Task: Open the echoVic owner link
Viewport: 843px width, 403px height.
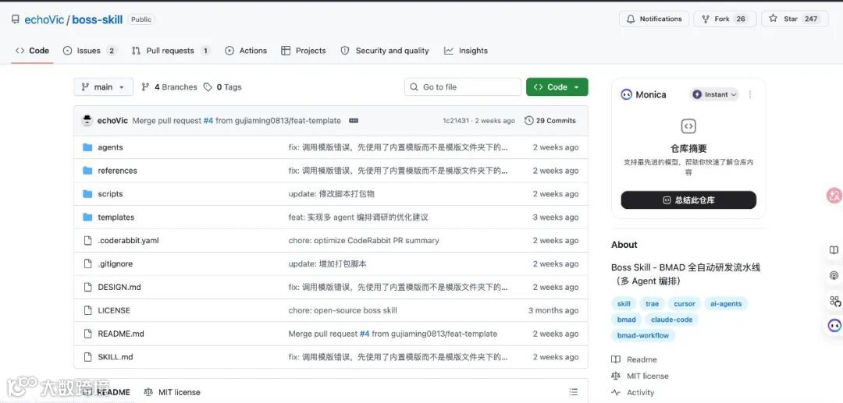Action: tap(44, 19)
